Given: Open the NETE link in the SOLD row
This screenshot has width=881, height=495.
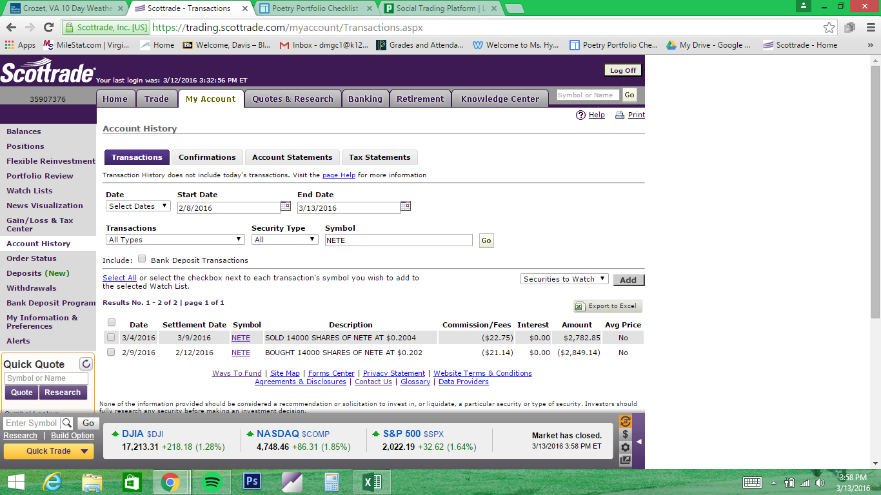Looking at the screenshot, I should pyautogui.click(x=241, y=337).
